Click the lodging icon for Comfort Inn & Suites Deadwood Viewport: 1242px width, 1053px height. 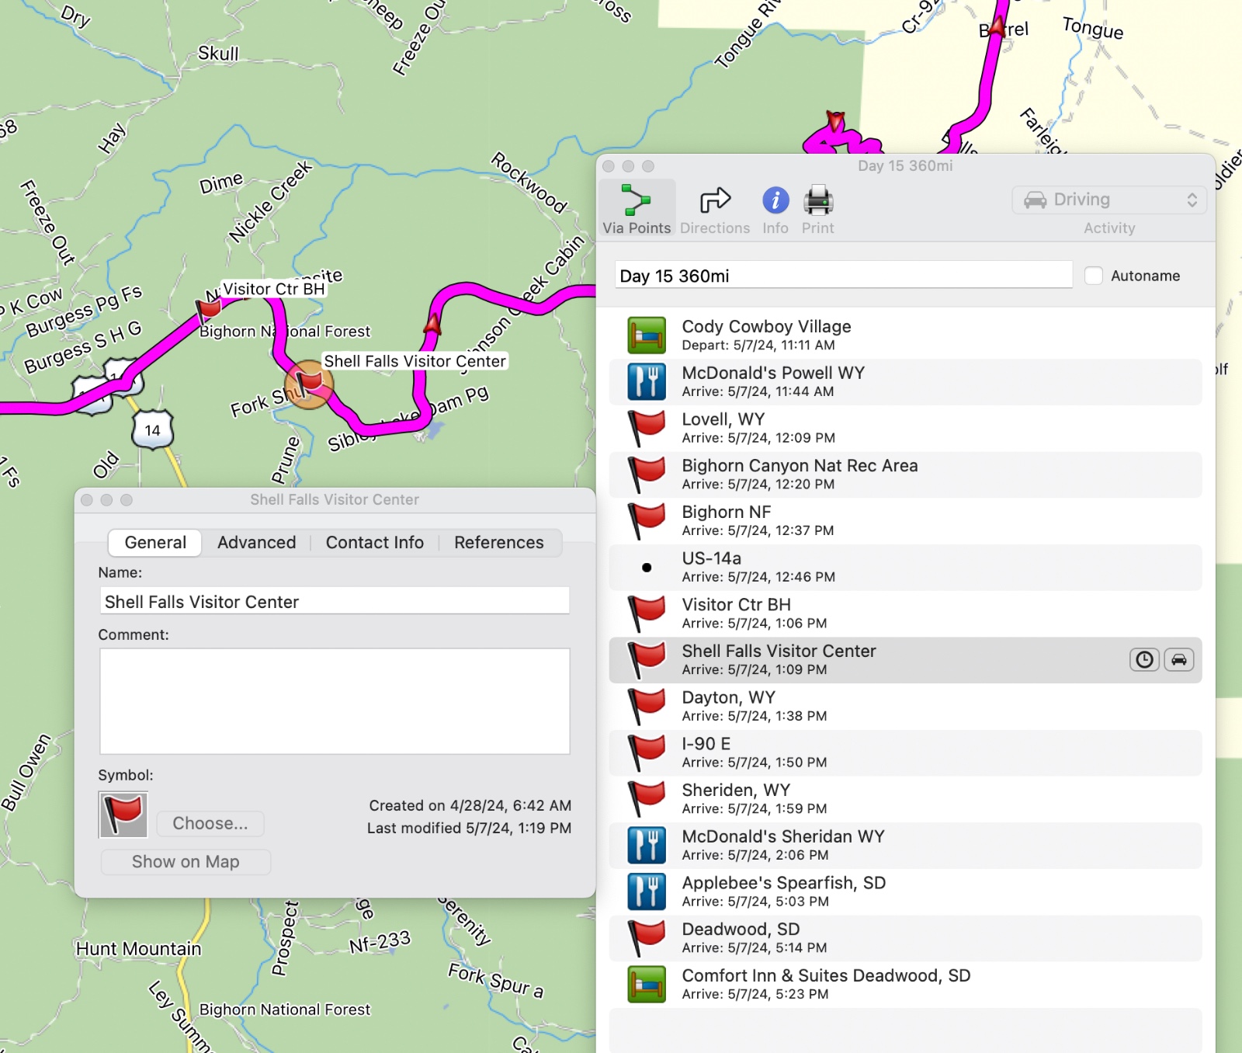(x=647, y=985)
